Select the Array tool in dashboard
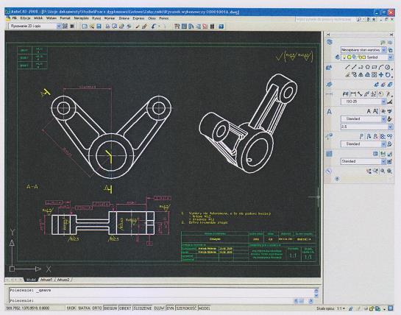The width and height of the screenshot is (401, 315). [375, 75]
